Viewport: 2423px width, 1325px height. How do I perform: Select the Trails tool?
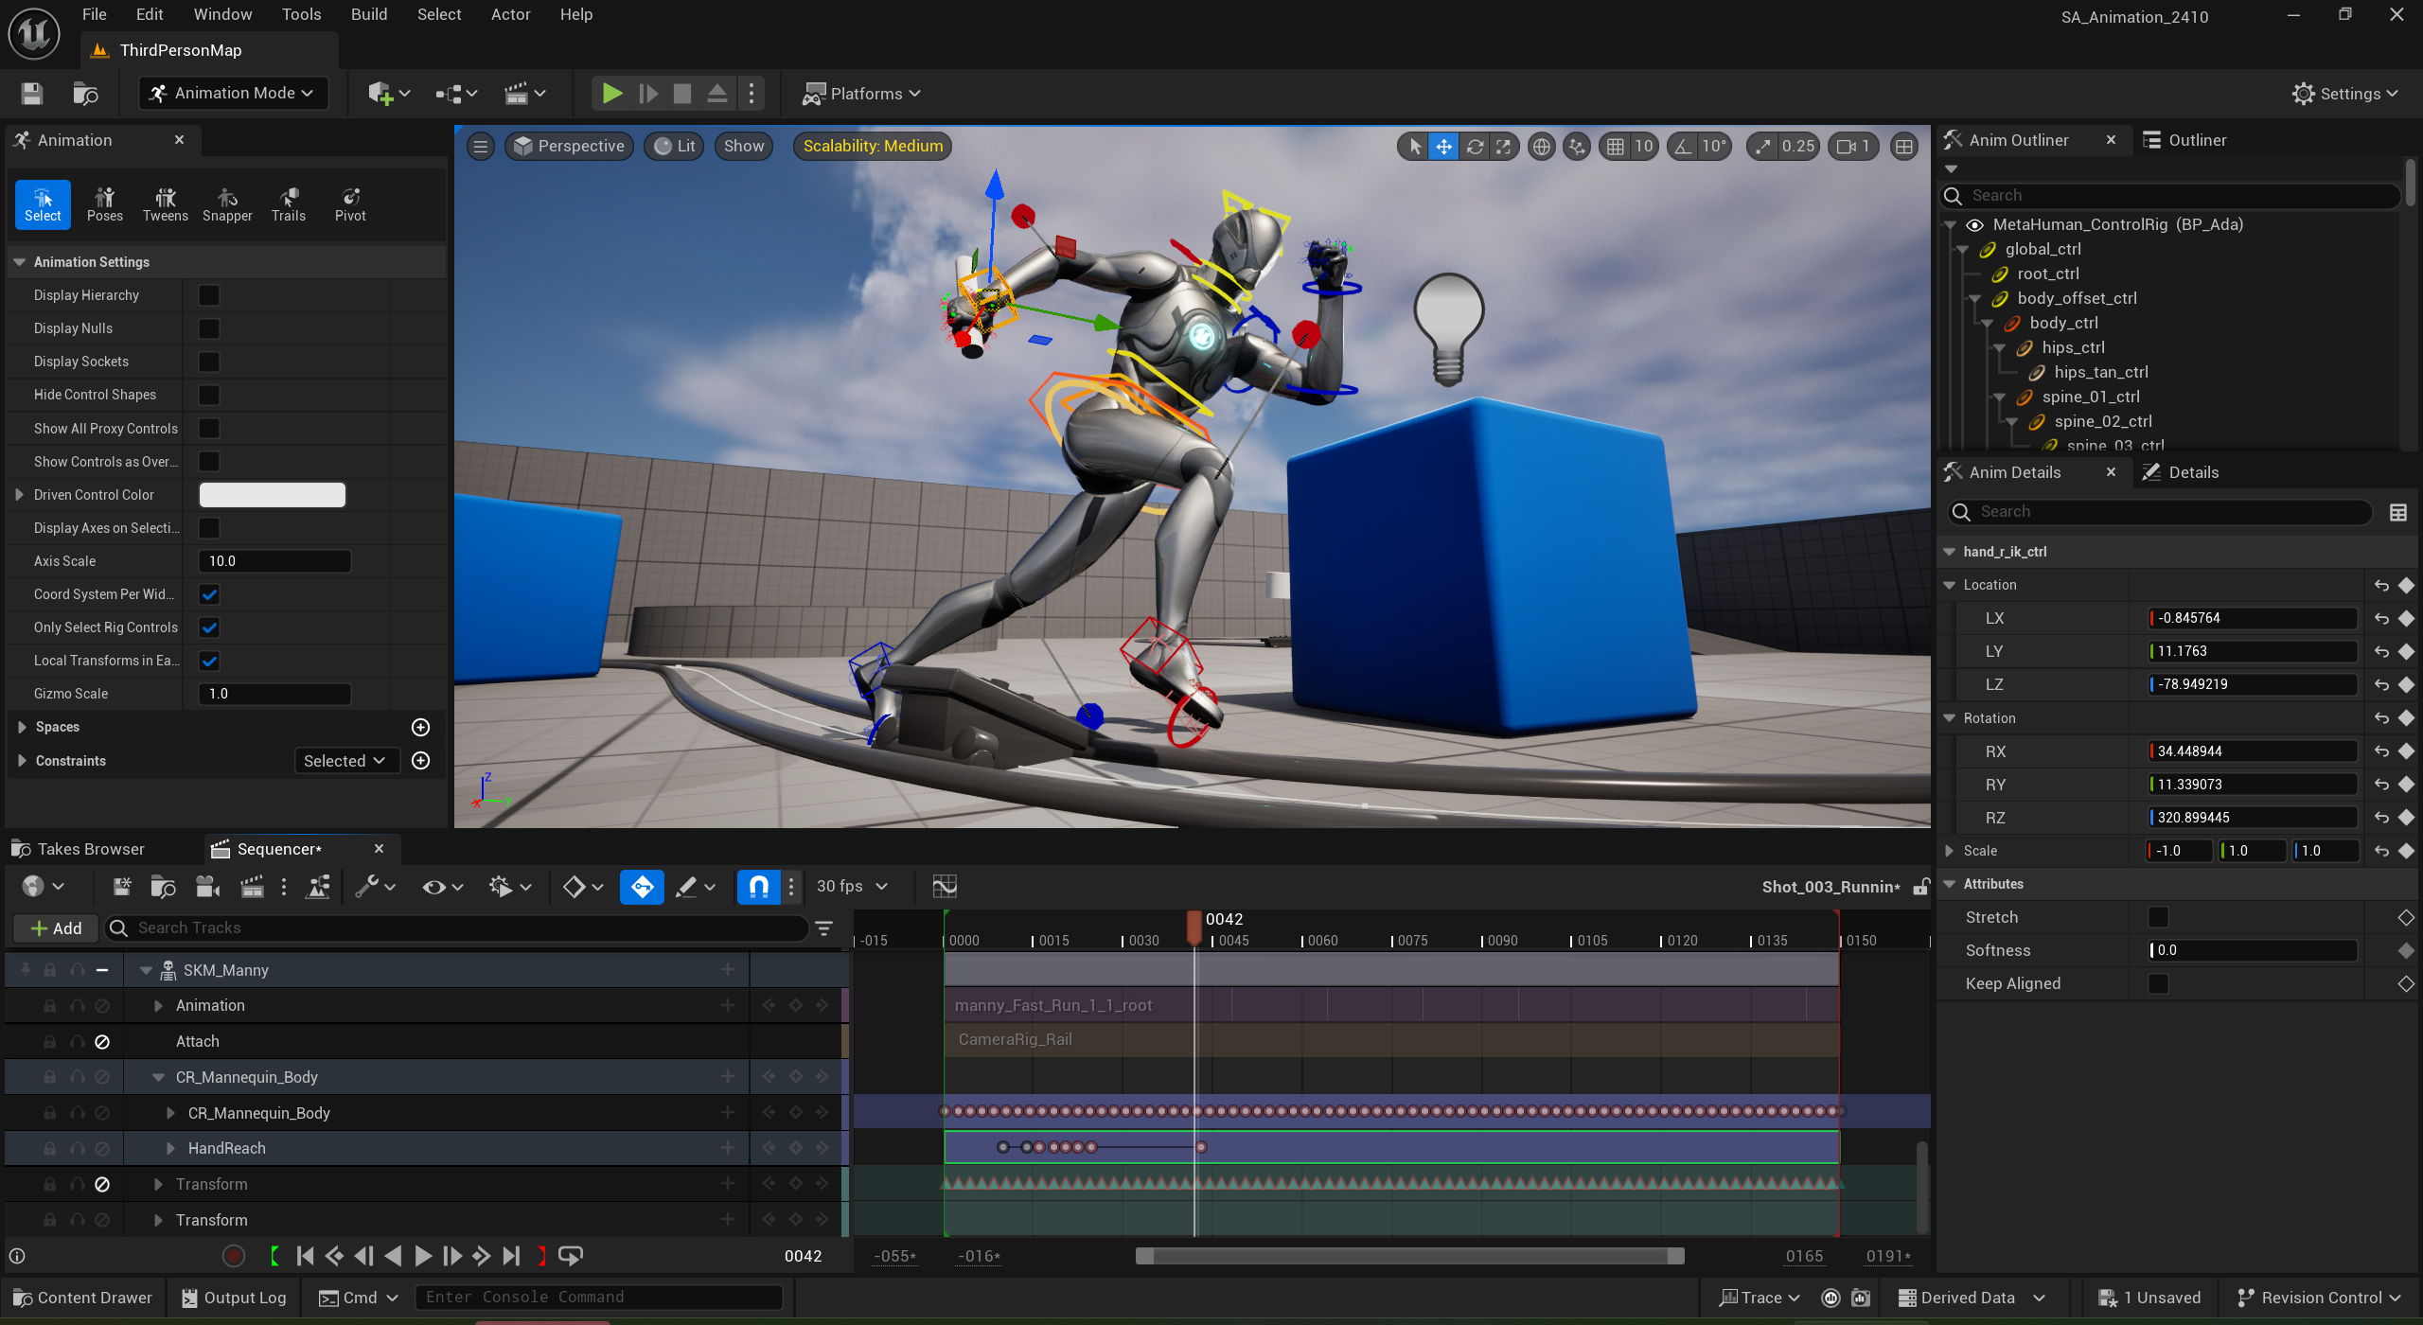pyautogui.click(x=288, y=203)
